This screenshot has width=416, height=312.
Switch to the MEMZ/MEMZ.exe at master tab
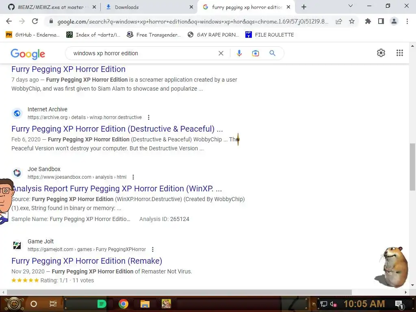coord(51,7)
